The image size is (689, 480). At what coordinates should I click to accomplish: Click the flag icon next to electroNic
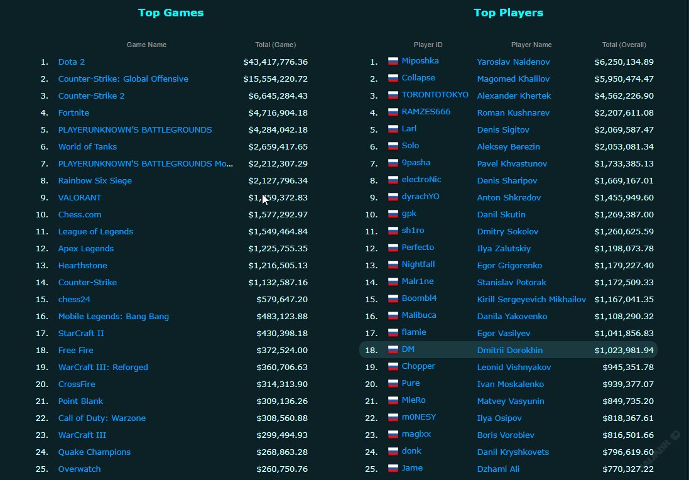click(x=393, y=180)
